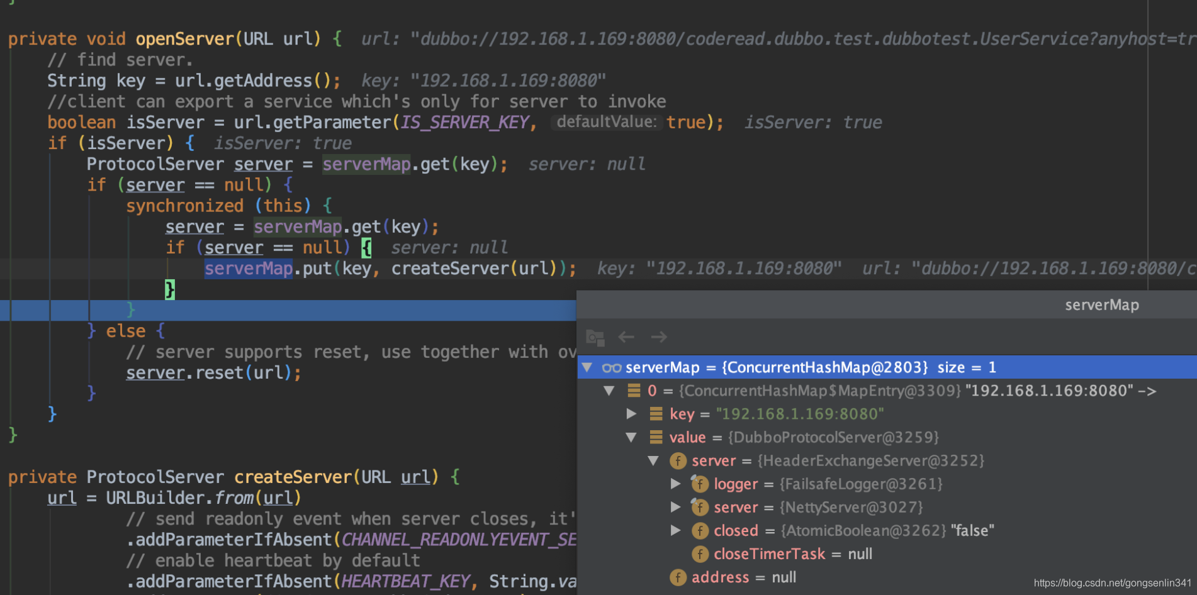Image resolution: width=1197 pixels, height=595 pixels.
Task: Click the set-as-root folder icon in popup
Action: coord(595,338)
